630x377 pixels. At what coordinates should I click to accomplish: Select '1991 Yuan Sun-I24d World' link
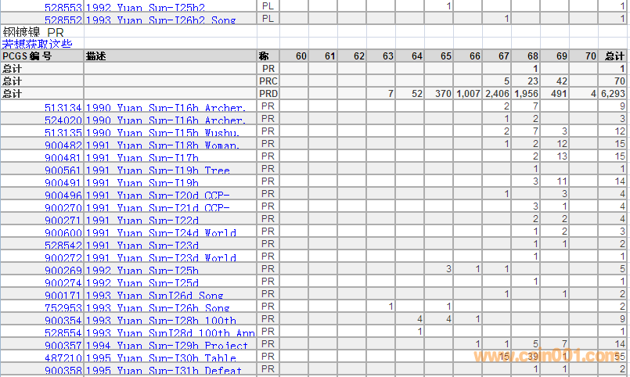coord(161,233)
